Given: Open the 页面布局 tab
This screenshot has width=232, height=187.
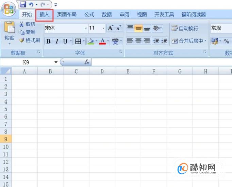Looking at the screenshot, I should pos(67,14).
